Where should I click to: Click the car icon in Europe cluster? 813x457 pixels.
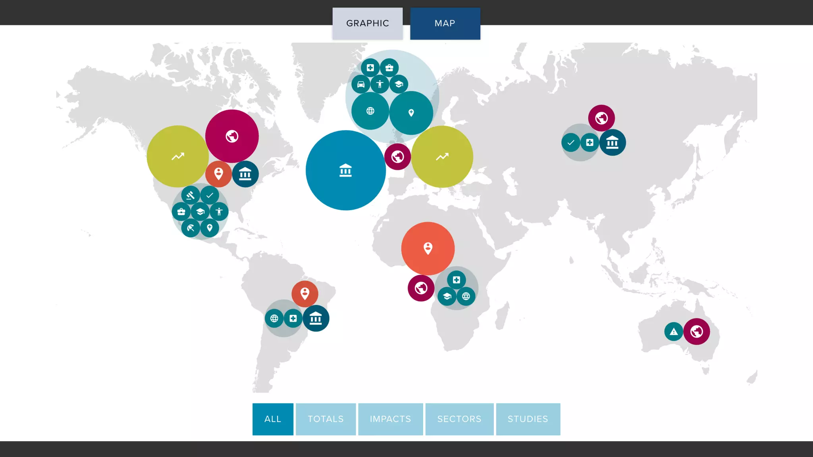(x=361, y=84)
